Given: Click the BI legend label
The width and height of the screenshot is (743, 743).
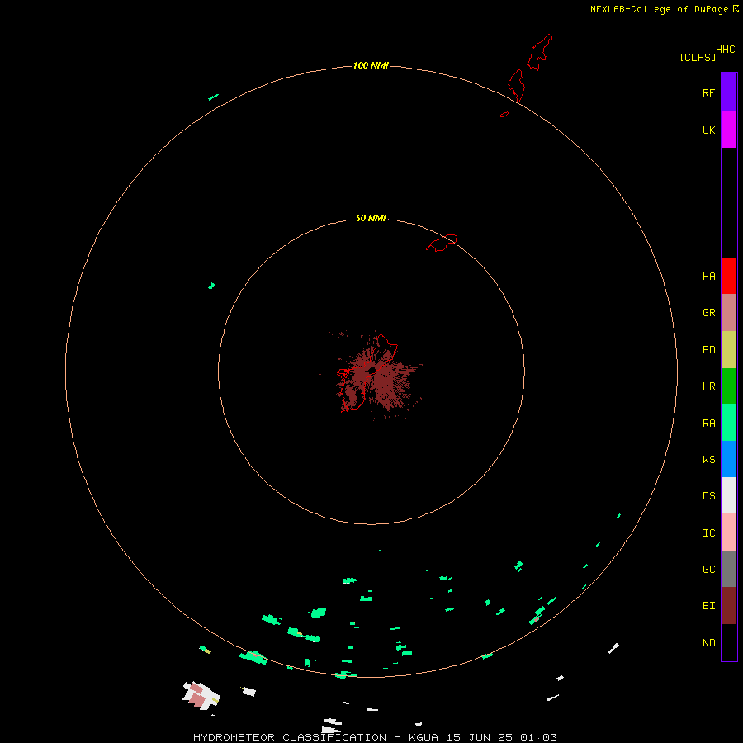Looking at the screenshot, I should [x=708, y=606].
